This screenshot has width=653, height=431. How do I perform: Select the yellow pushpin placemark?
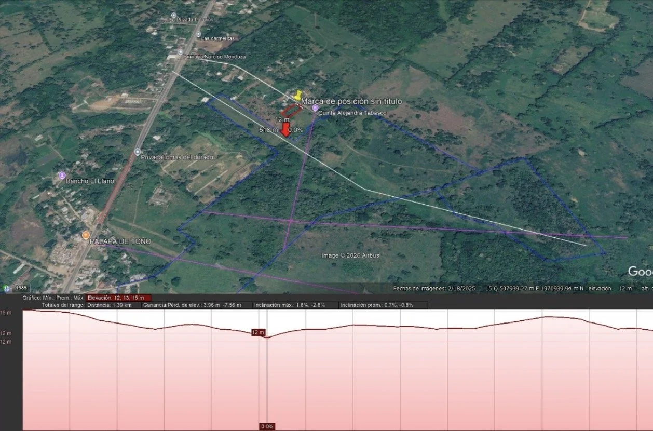pos(297,96)
